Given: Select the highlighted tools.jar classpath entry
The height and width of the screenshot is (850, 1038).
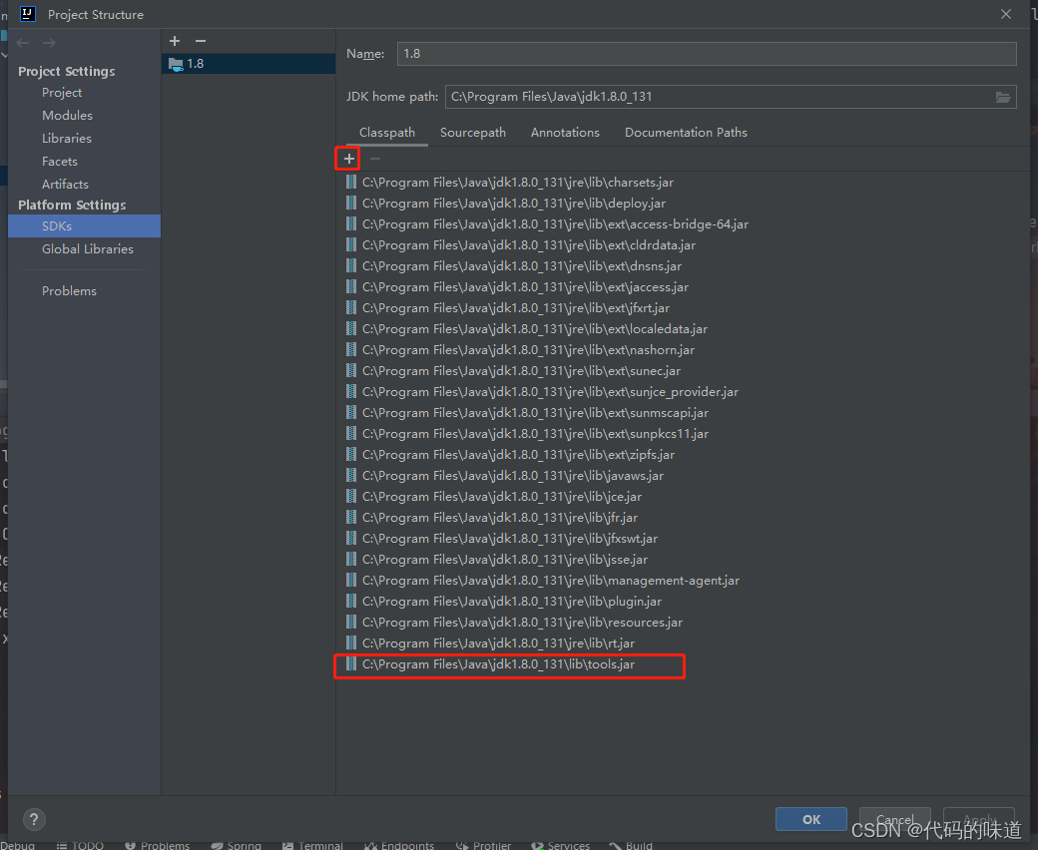Looking at the screenshot, I should click(x=509, y=663).
